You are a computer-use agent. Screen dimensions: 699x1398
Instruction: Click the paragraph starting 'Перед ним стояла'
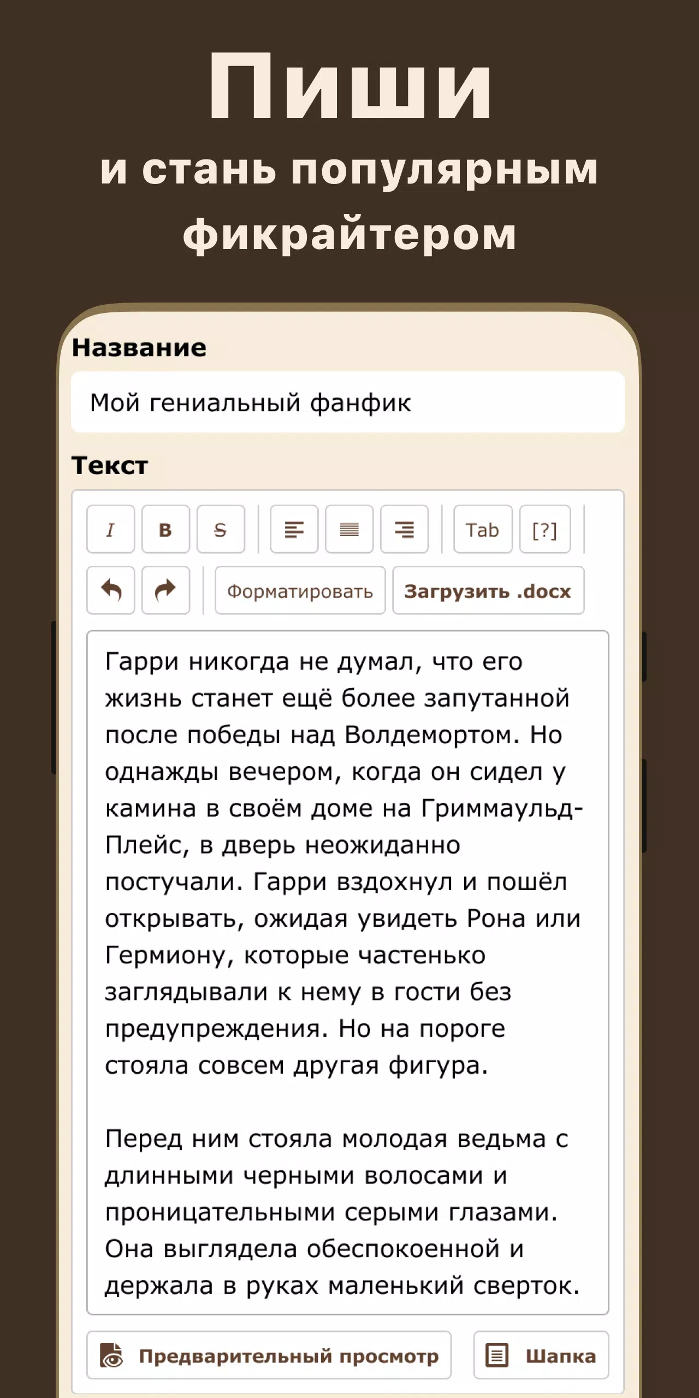pyautogui.click(x=342, y=1212)
